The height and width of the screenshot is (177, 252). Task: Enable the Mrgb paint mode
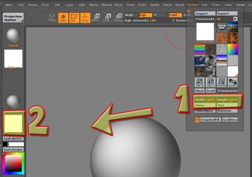point(131,15)
